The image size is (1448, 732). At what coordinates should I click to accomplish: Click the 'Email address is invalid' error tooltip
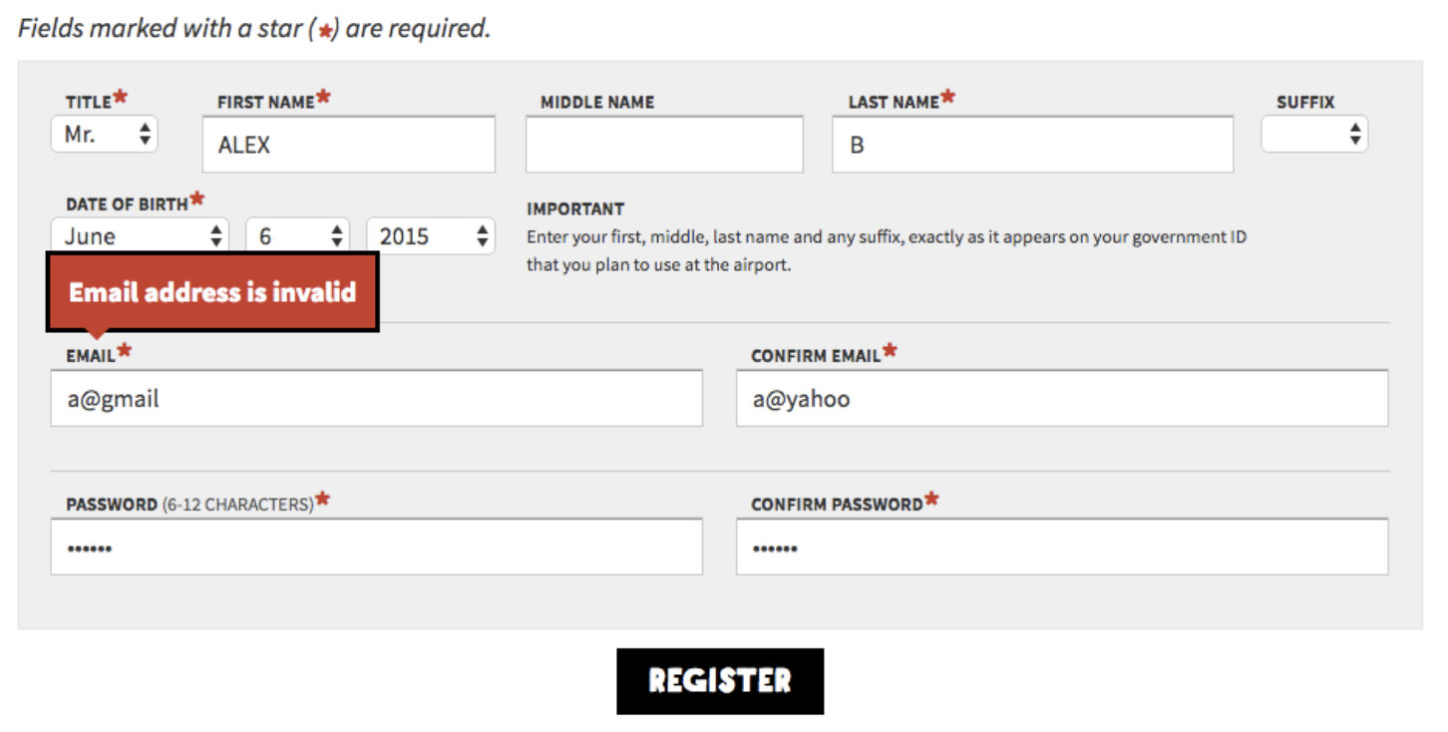(212, 292)
